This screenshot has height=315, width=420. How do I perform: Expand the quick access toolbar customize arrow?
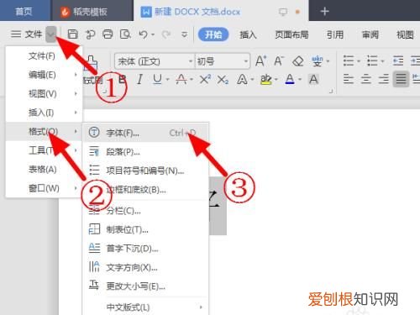(x=184, y=34)
